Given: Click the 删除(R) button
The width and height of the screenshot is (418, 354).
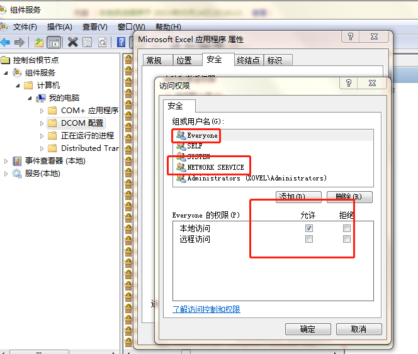Looking at the screenshot, I should coord(349,197).
